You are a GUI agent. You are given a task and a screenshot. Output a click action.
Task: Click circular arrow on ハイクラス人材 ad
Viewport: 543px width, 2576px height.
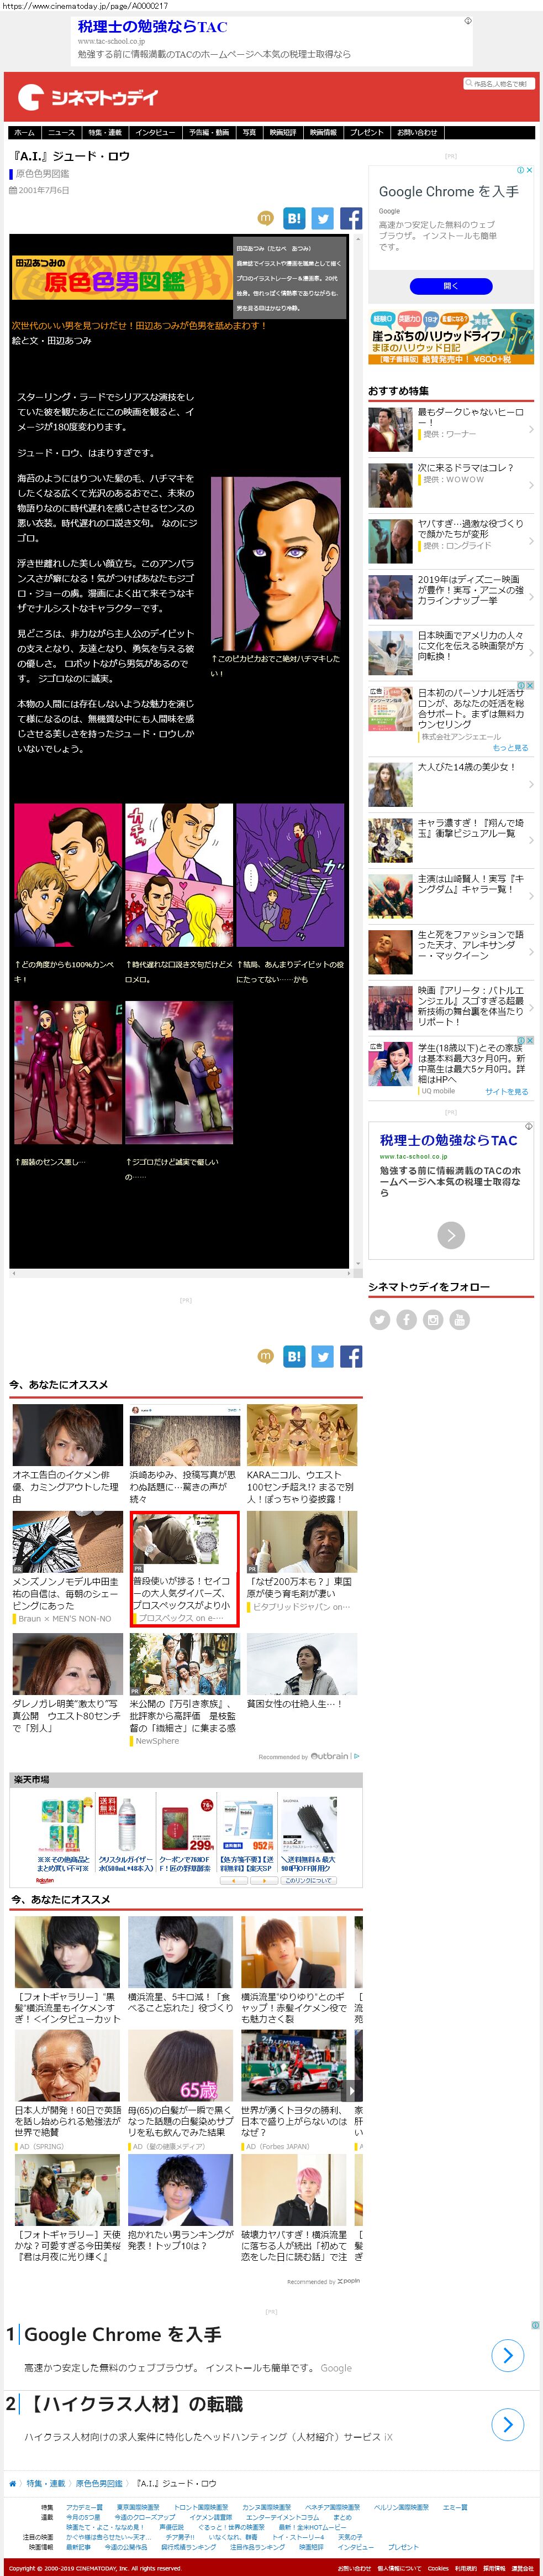click(x=507, y=2425)
